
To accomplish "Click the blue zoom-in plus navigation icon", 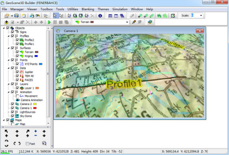I will 36,131.
